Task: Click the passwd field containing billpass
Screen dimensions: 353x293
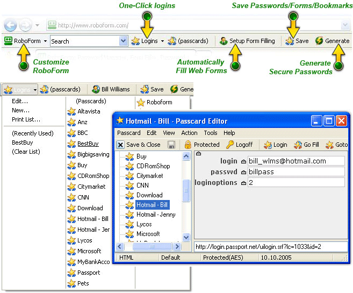Action: [x=296, y=172]
